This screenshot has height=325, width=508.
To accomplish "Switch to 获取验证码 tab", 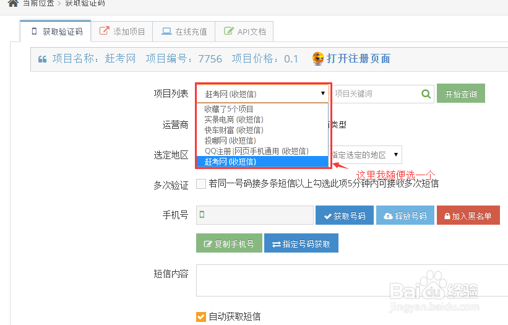I will pyautogui.click(x=56, y=32).
